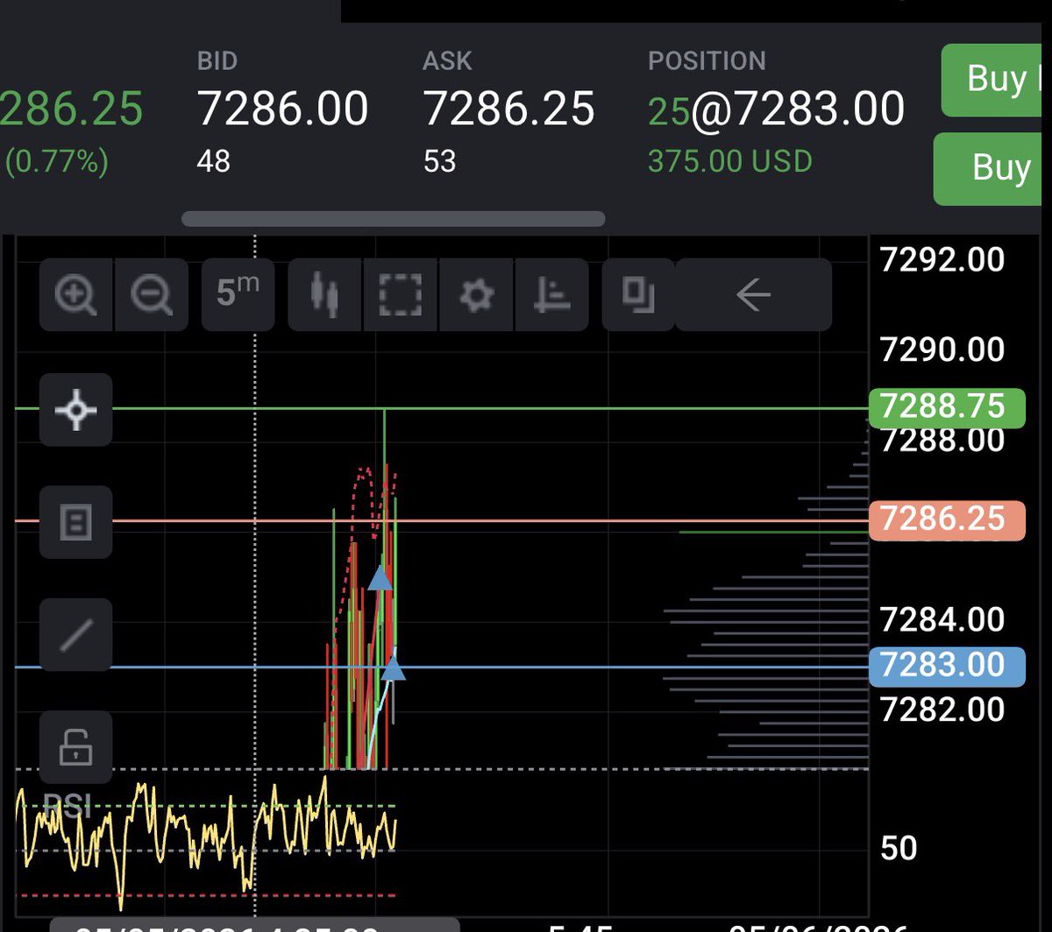Enable the crosshair cursor tool
Viewport: 1052px width, 932px height.
pos(76,410)
